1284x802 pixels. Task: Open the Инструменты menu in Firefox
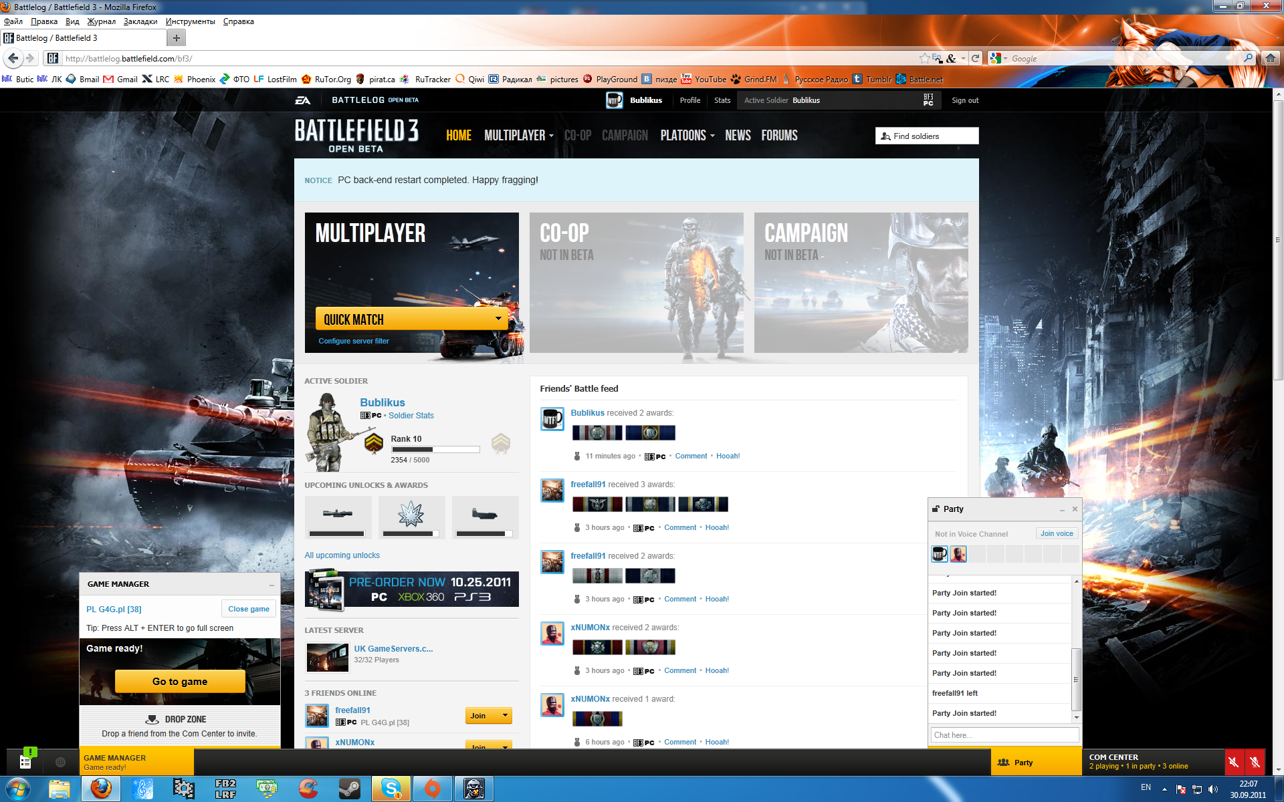point(191,21)
